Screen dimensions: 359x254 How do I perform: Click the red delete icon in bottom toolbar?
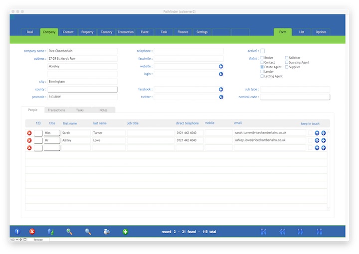pyautogui.click(x=32, y=232)
